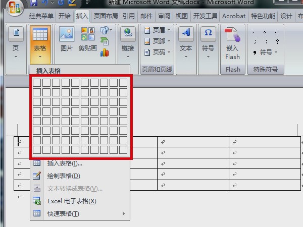
Task: Click the Office button orb
Action: (x=15, y=8)
